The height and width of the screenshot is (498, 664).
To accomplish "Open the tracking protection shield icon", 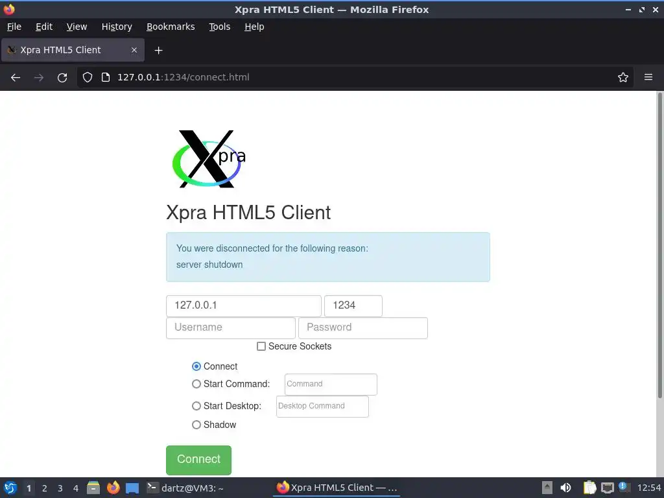I will click(88, 77).
